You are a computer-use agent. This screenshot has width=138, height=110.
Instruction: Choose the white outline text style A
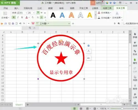tap(81, 15)
